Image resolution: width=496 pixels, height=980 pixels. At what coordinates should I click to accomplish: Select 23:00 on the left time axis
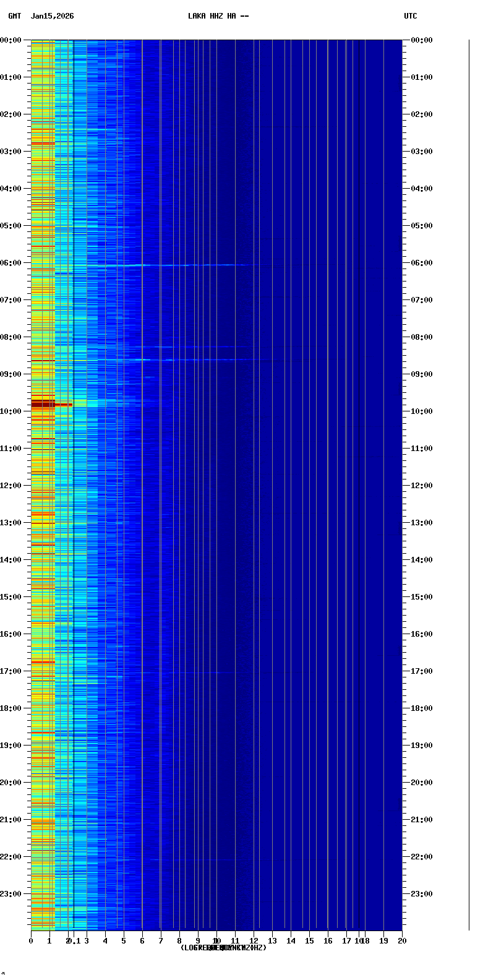(x=11, y=894)
